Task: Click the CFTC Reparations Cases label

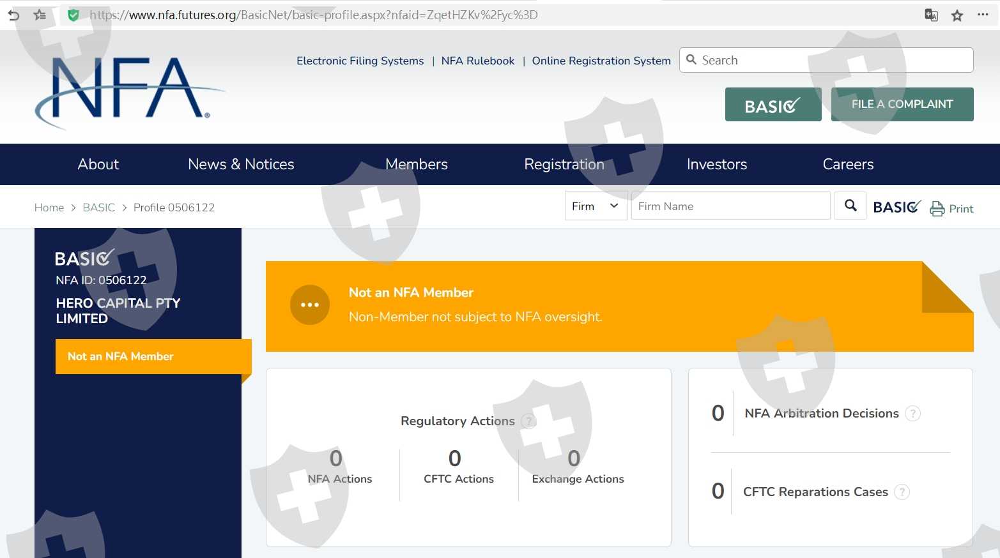Action: pos(815,492)
